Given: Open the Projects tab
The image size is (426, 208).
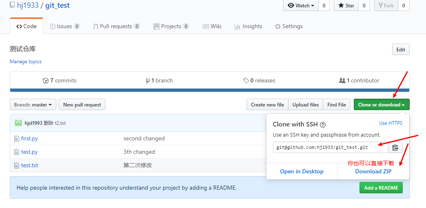Looking at the screenshot, I should pyautogui.click(x=171, y=27).
